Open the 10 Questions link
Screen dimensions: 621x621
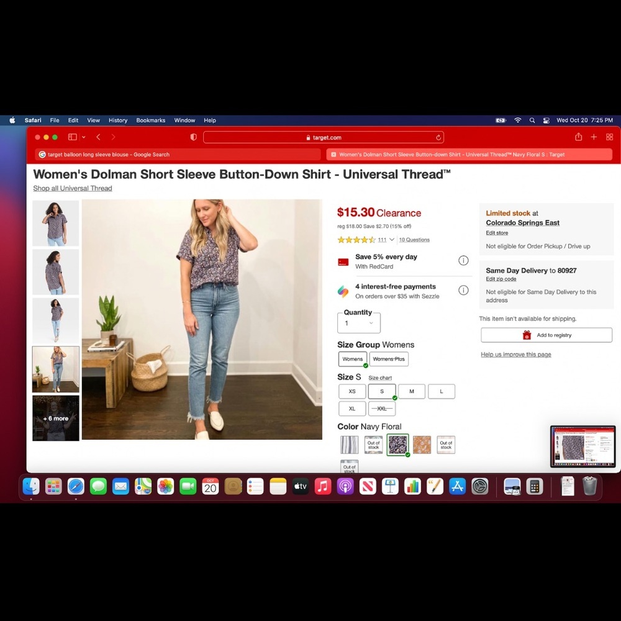click(414, 240)
